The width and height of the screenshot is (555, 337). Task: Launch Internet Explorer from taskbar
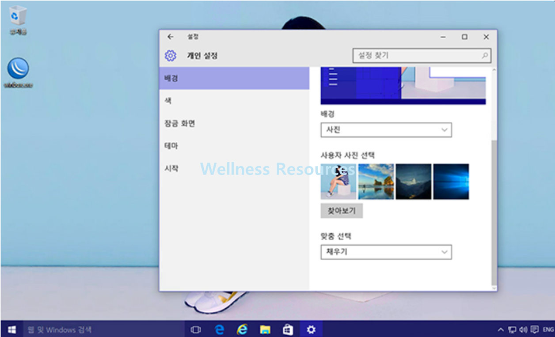pyautogui.click(x=242, y=329)
